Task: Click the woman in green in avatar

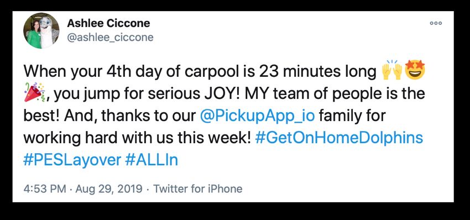Action: point(34,35)
